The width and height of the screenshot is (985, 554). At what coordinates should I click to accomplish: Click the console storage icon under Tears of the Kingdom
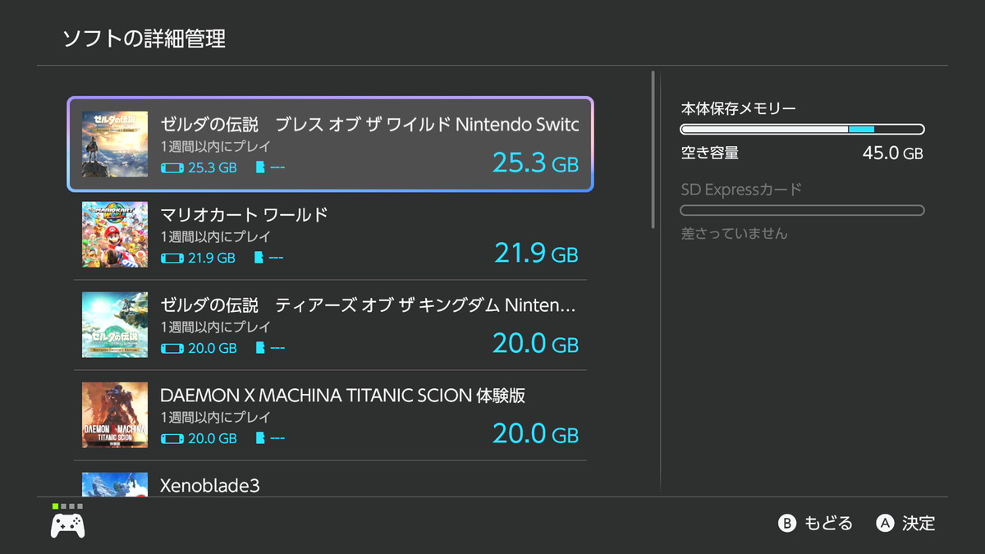click(172, 348)
